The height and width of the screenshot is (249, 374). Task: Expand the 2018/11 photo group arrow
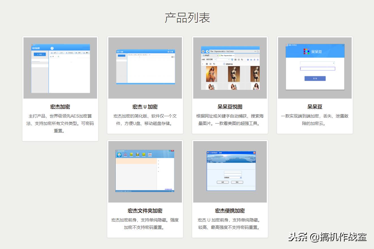click(x=203, y=64)
